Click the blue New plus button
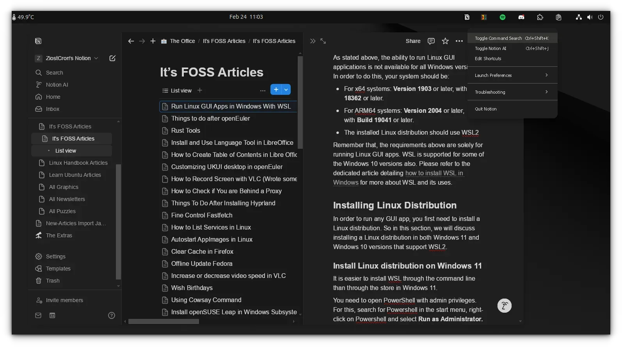The image size is (622, 347). pos(276,90)
